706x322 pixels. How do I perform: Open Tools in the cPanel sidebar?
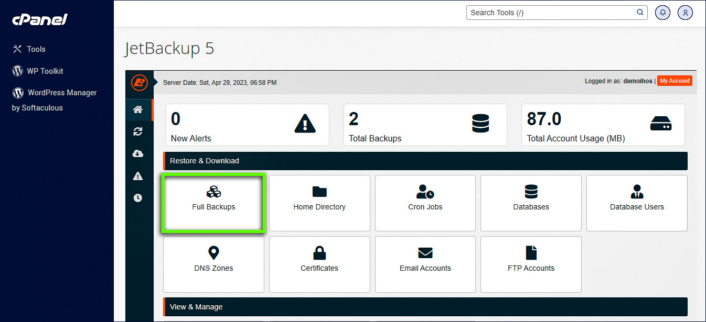[36, 49]
